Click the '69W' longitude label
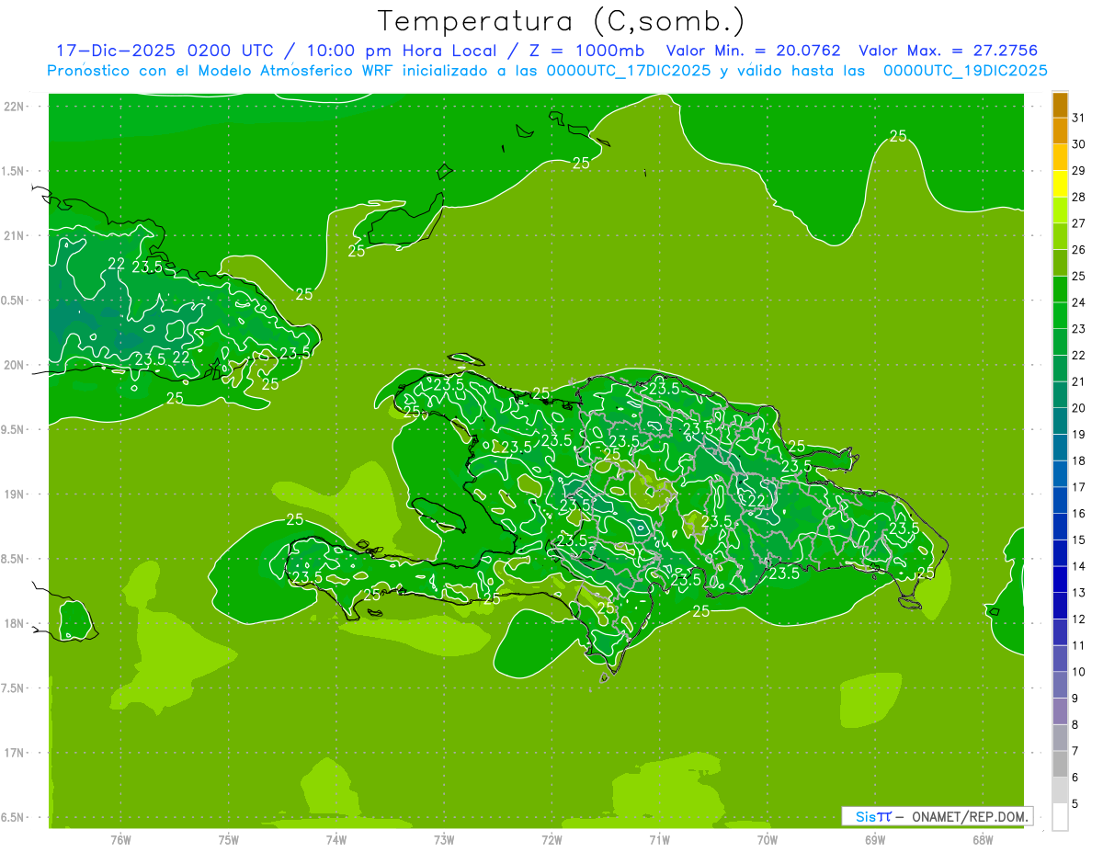Screen dimensions: 1103x852 click(x=875, y=840)
